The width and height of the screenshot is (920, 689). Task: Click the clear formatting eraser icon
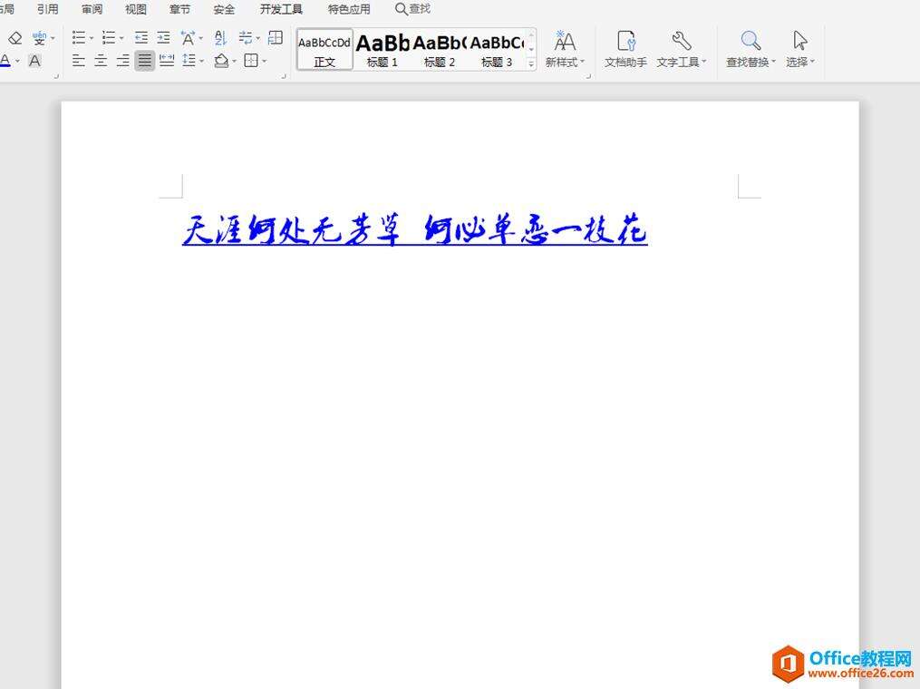click(x=15, y=38)
